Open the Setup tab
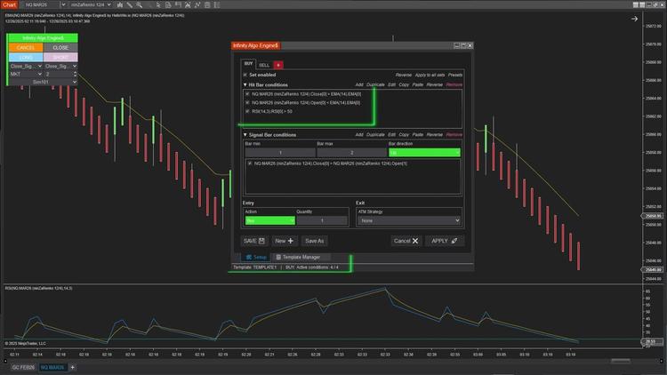The width and height of the screenshot is (667, 375). pos(255,257)
